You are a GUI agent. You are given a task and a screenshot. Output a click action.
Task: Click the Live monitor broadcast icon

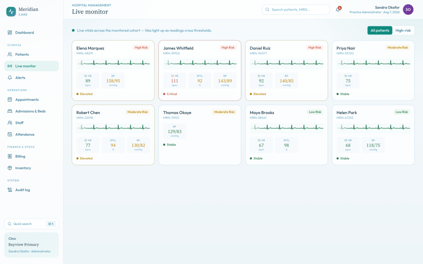[x=10, y=66]
